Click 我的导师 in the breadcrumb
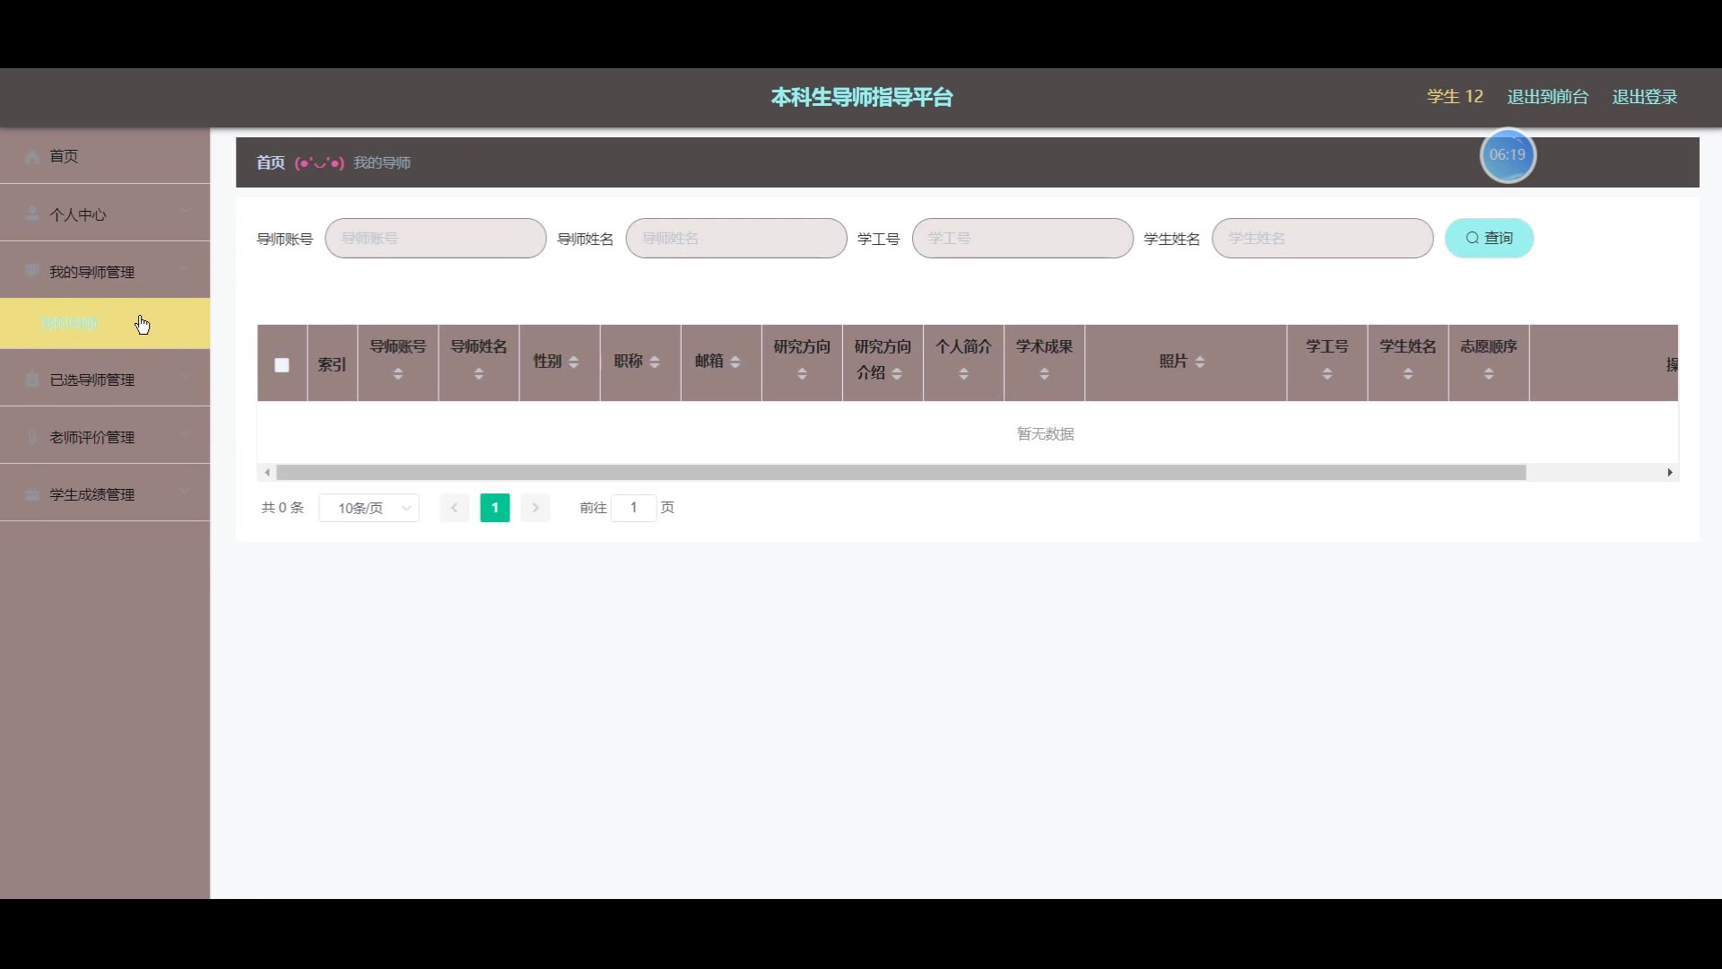Screen dimensions: 1722x969 (x=382, y=162)
